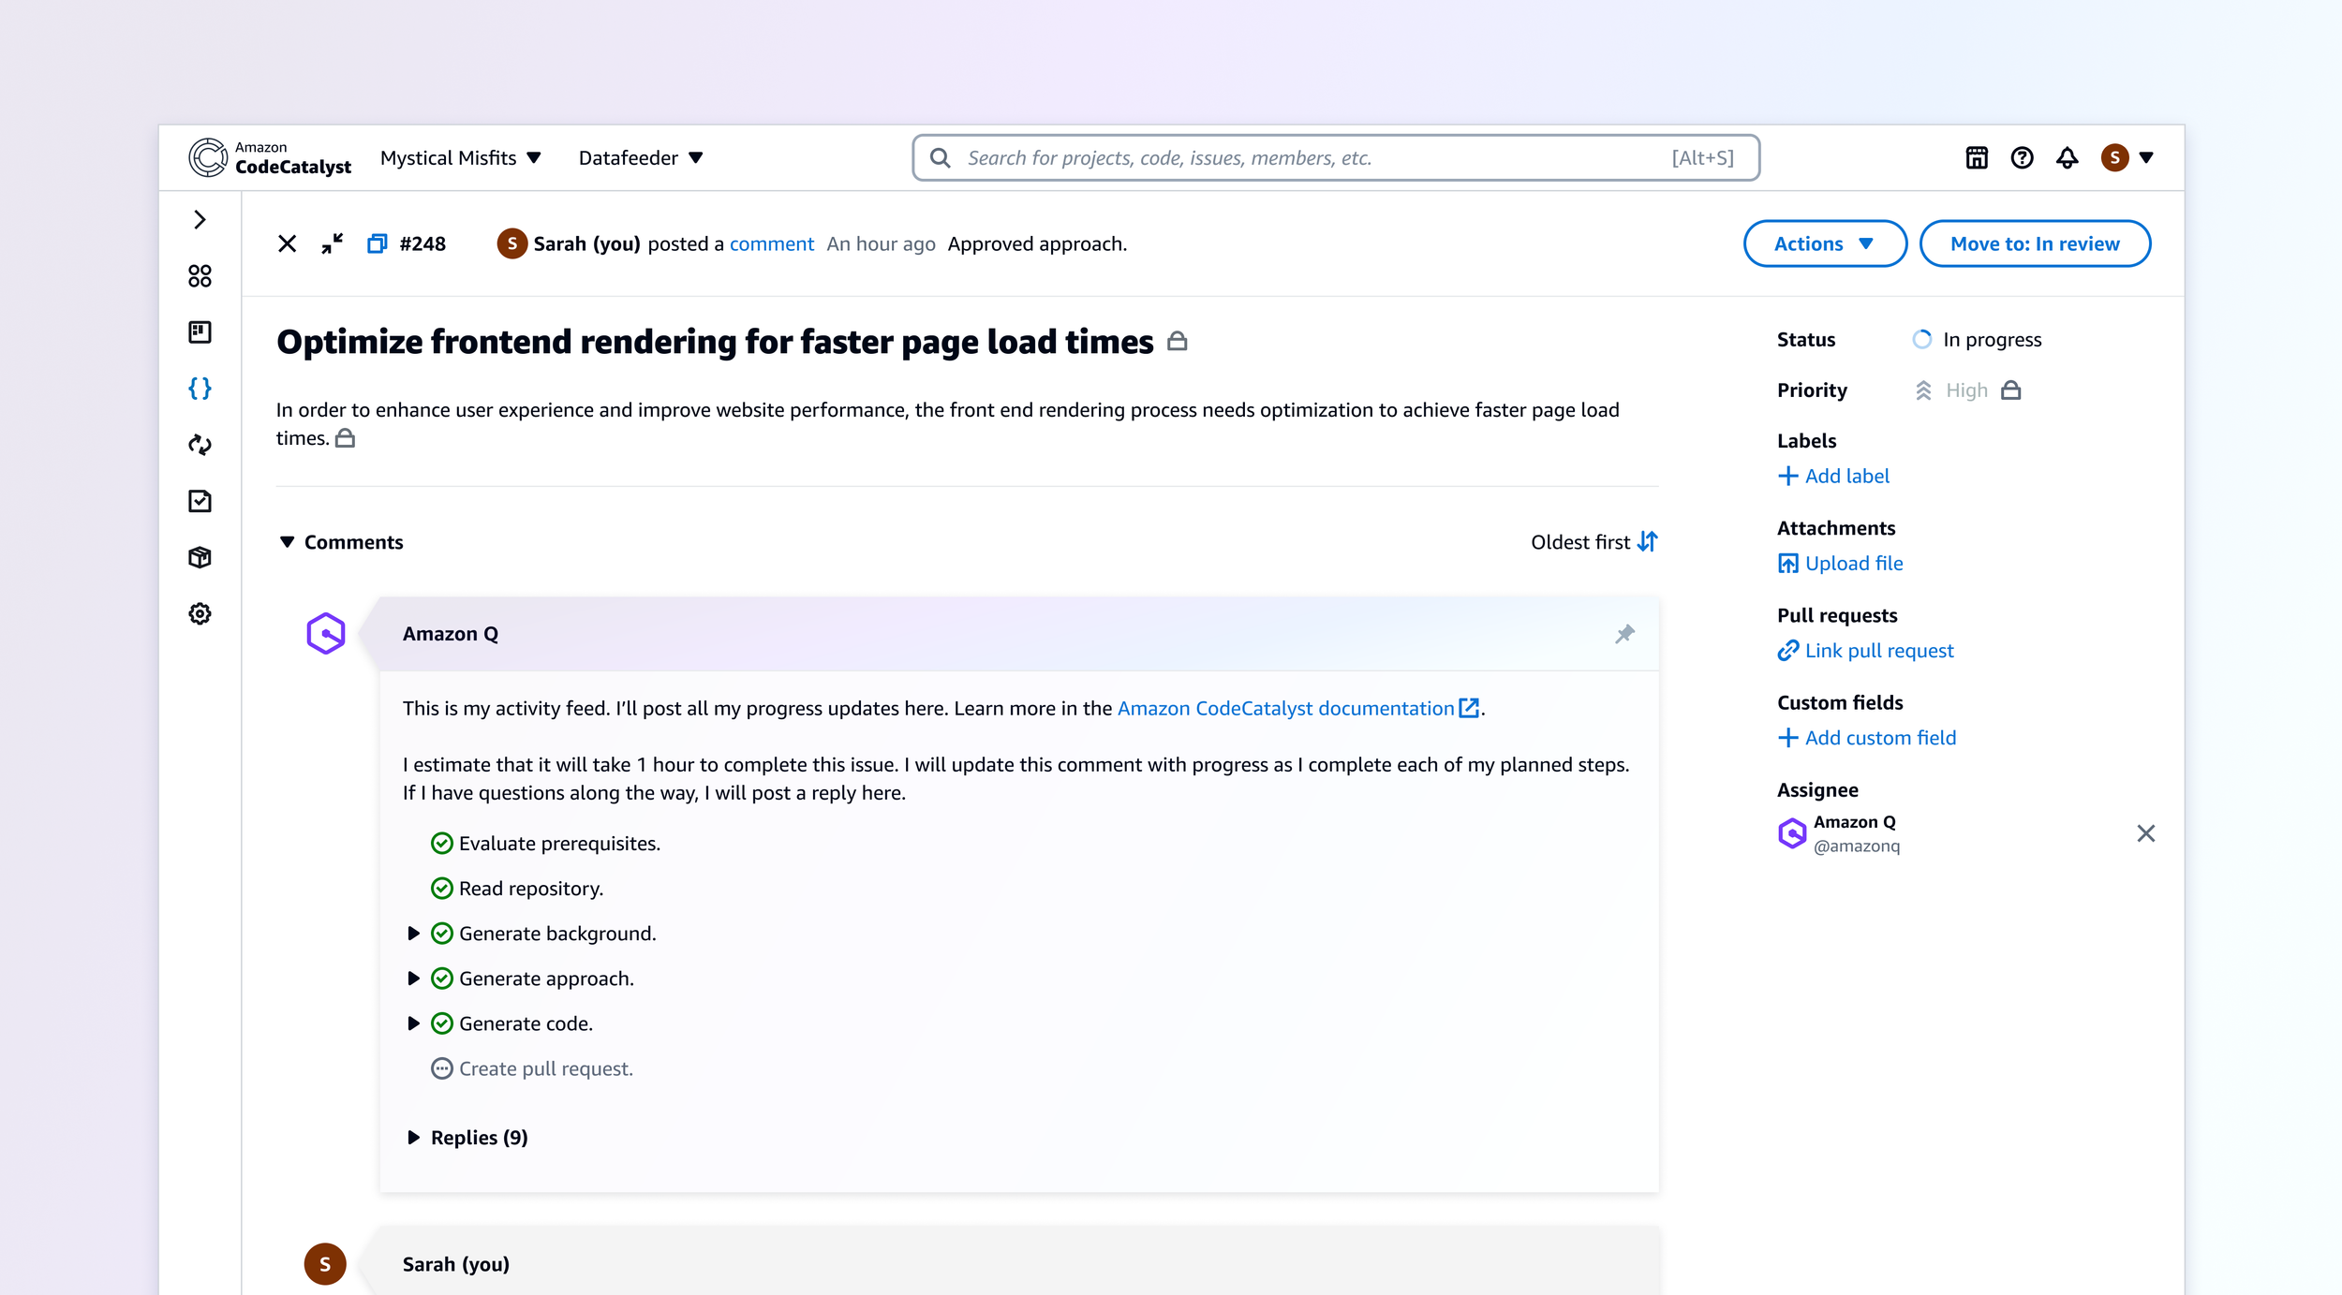Open the CI/CD workflows sidebar icon
Image resolution: width=2342 pixels, height=1295 pixels.
[200, 445]
